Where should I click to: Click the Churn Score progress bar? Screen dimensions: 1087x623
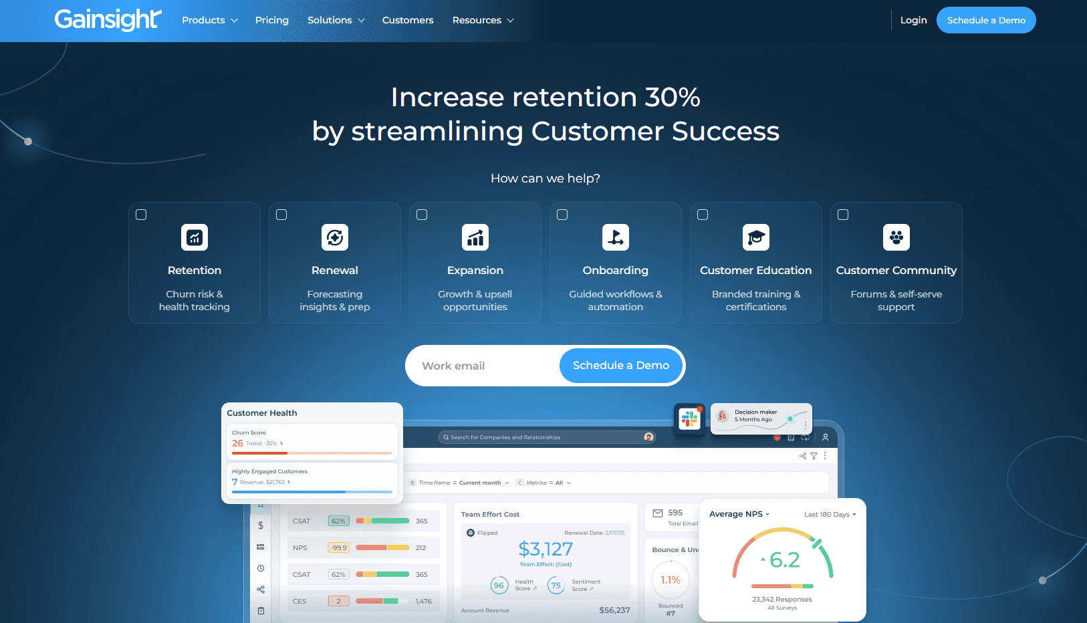click(x=312, y=453)
